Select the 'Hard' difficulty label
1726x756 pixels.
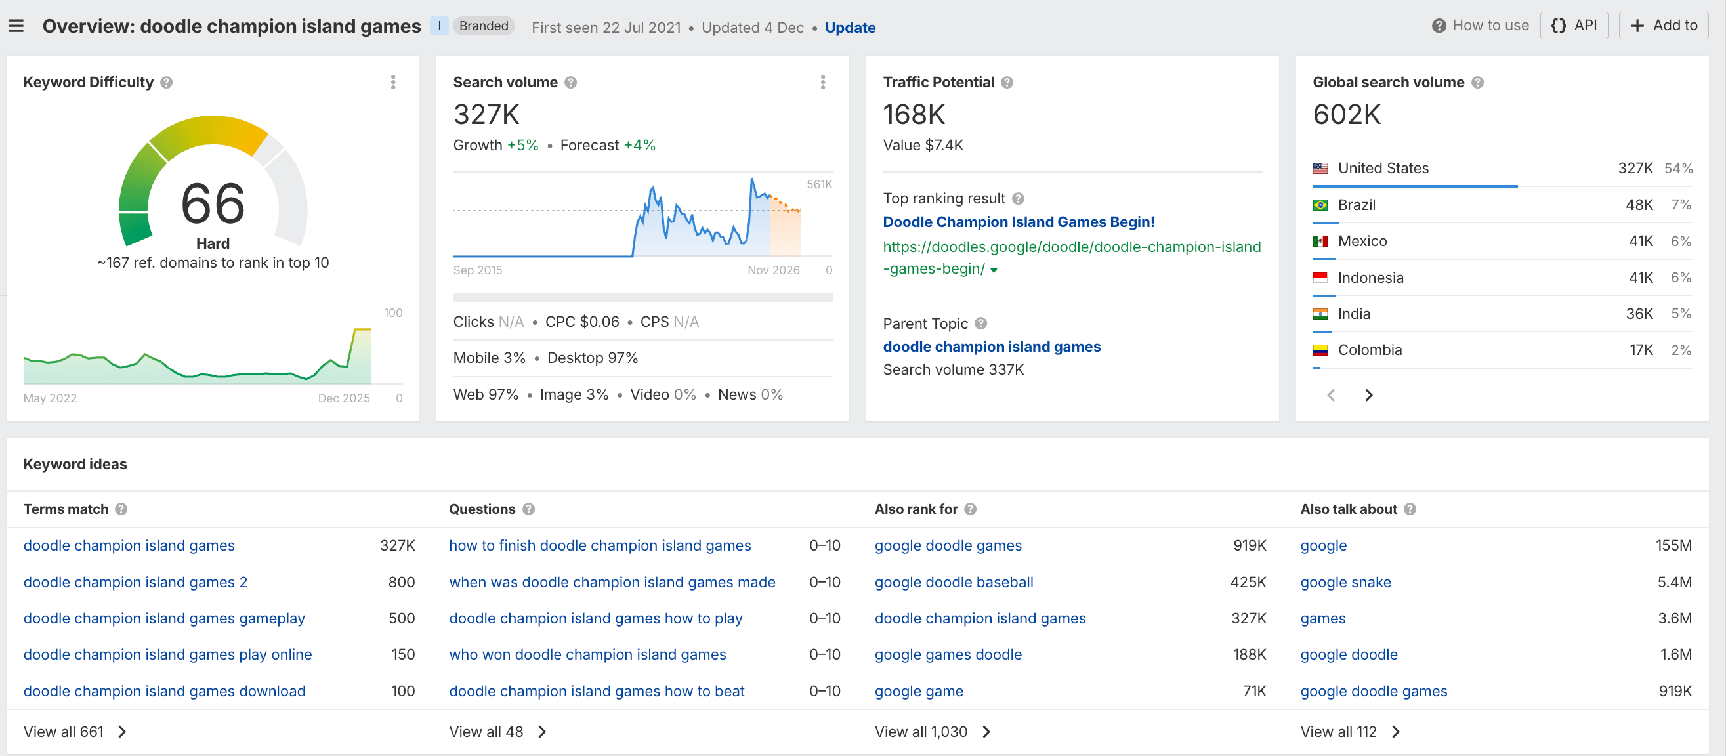(x=213, y=243)
